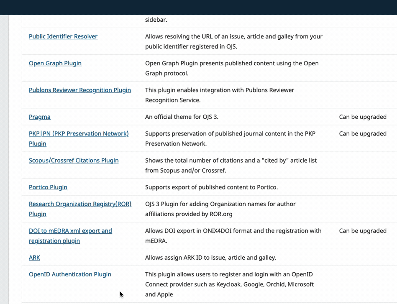397x304 pixels.
Task: Click 'Can be upgraded' status for mEDRA plugin
Action: [x=363, y=231]
